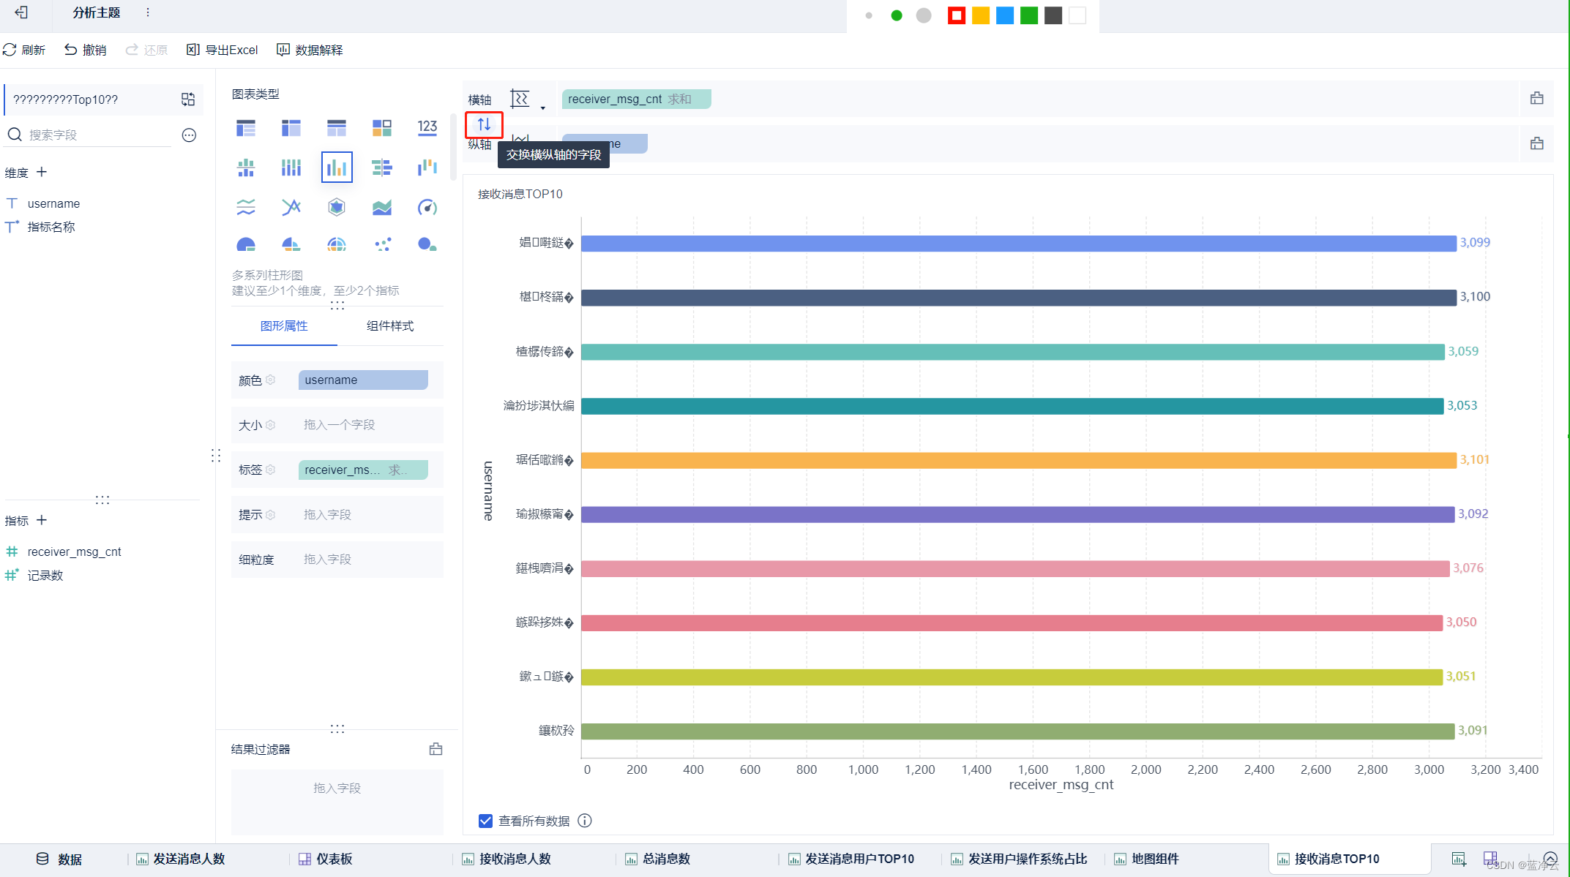Click the table chart icon

click(246, 127)
